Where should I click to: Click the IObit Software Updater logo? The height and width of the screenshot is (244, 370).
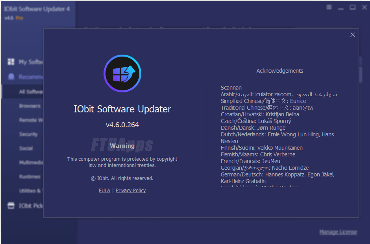tap(122, 73)
